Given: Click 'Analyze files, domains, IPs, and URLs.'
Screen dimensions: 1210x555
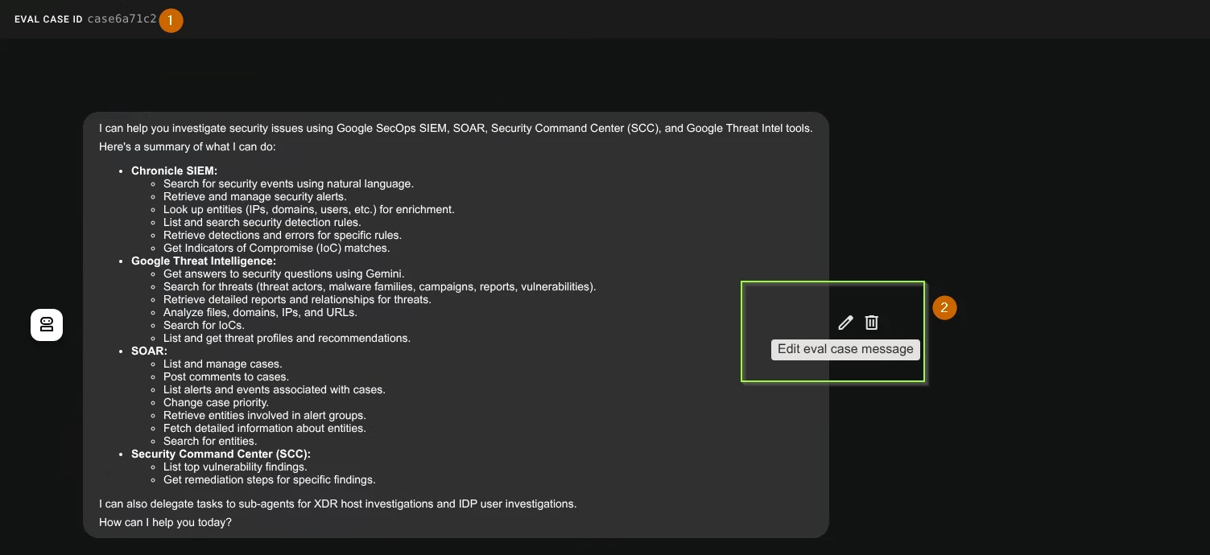Looking at the screenshot, I should click(260, 312).
